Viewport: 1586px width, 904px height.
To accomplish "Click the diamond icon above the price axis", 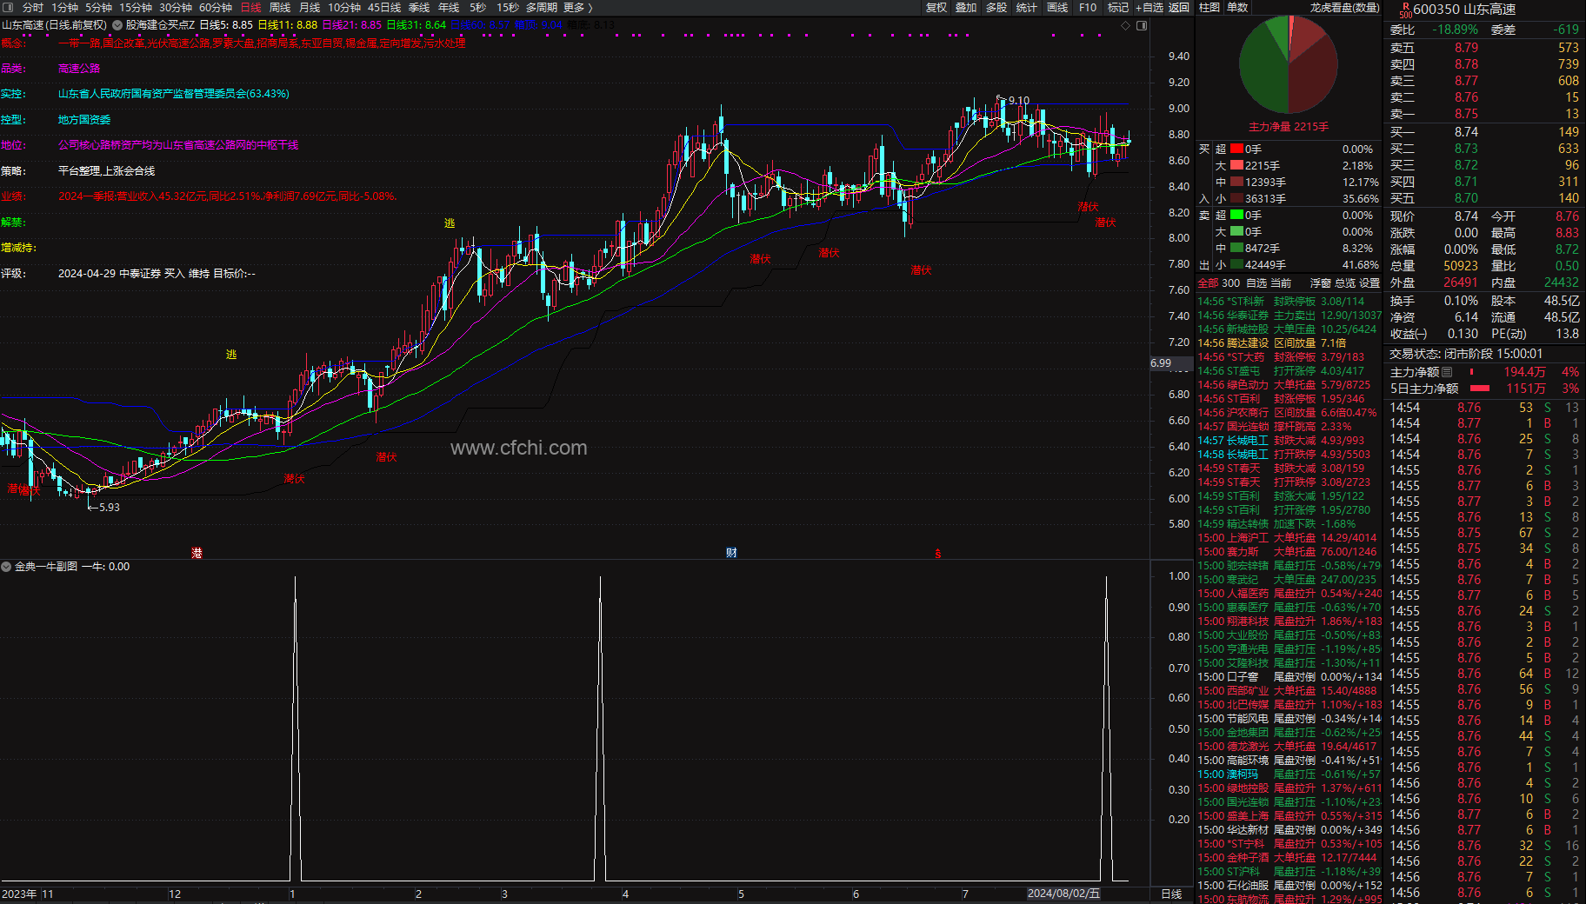I will (x=1125, y=25).
